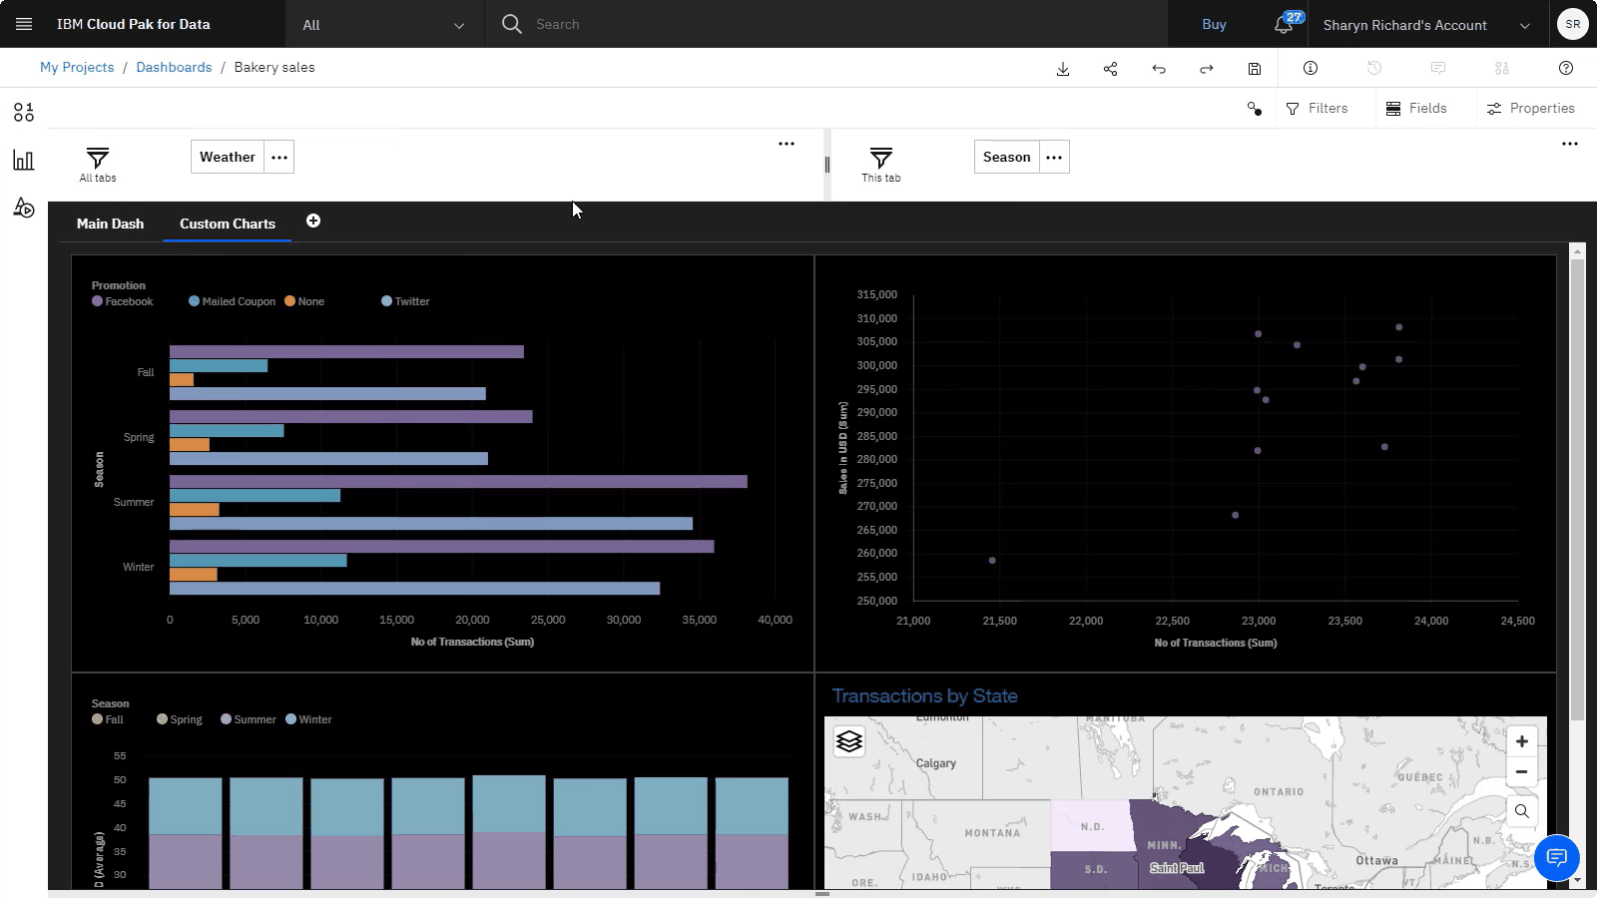Click the Fall None orange bar
This screenshot has height=898, width=1597.
pyautogui.click(x=182, y=380)
